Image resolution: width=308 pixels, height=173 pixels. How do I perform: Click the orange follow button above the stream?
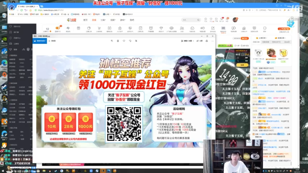(245, 38)
